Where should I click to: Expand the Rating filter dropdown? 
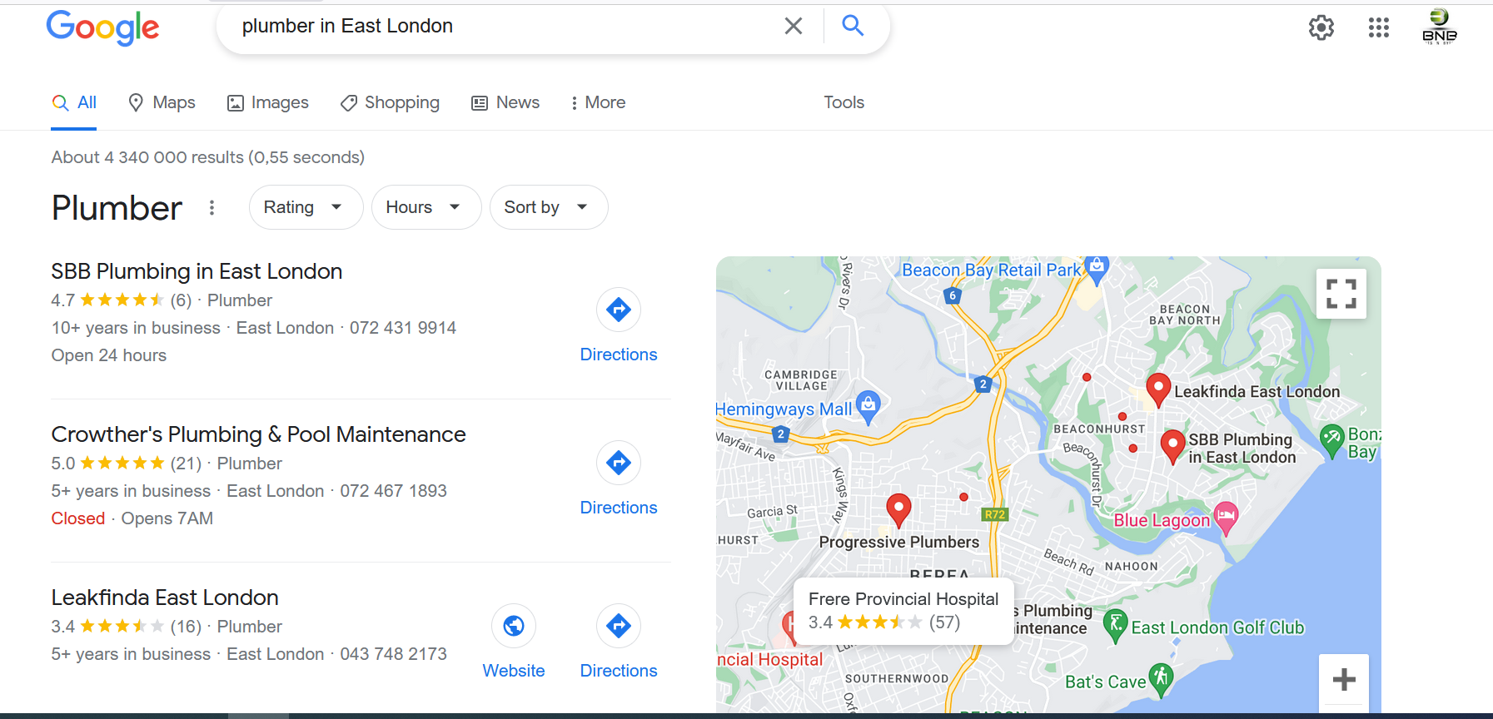(306, 207)
